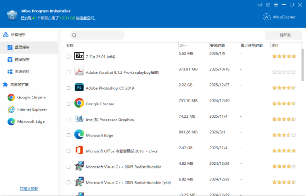The image size is (306, 196).
Task: Click the Microsoft Edge icon in program list
Action: (x=79, y=134)
